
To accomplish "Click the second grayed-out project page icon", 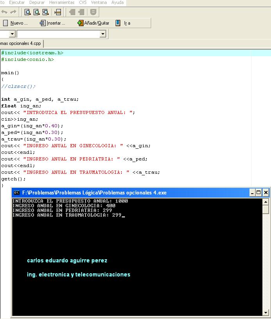I will click(x=81, y=12).
